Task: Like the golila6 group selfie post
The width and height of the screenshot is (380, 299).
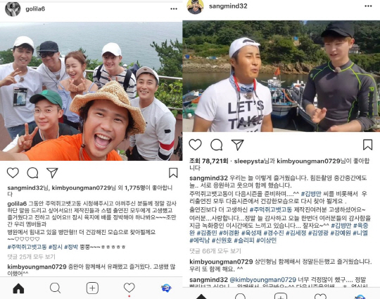Action: 13,173
